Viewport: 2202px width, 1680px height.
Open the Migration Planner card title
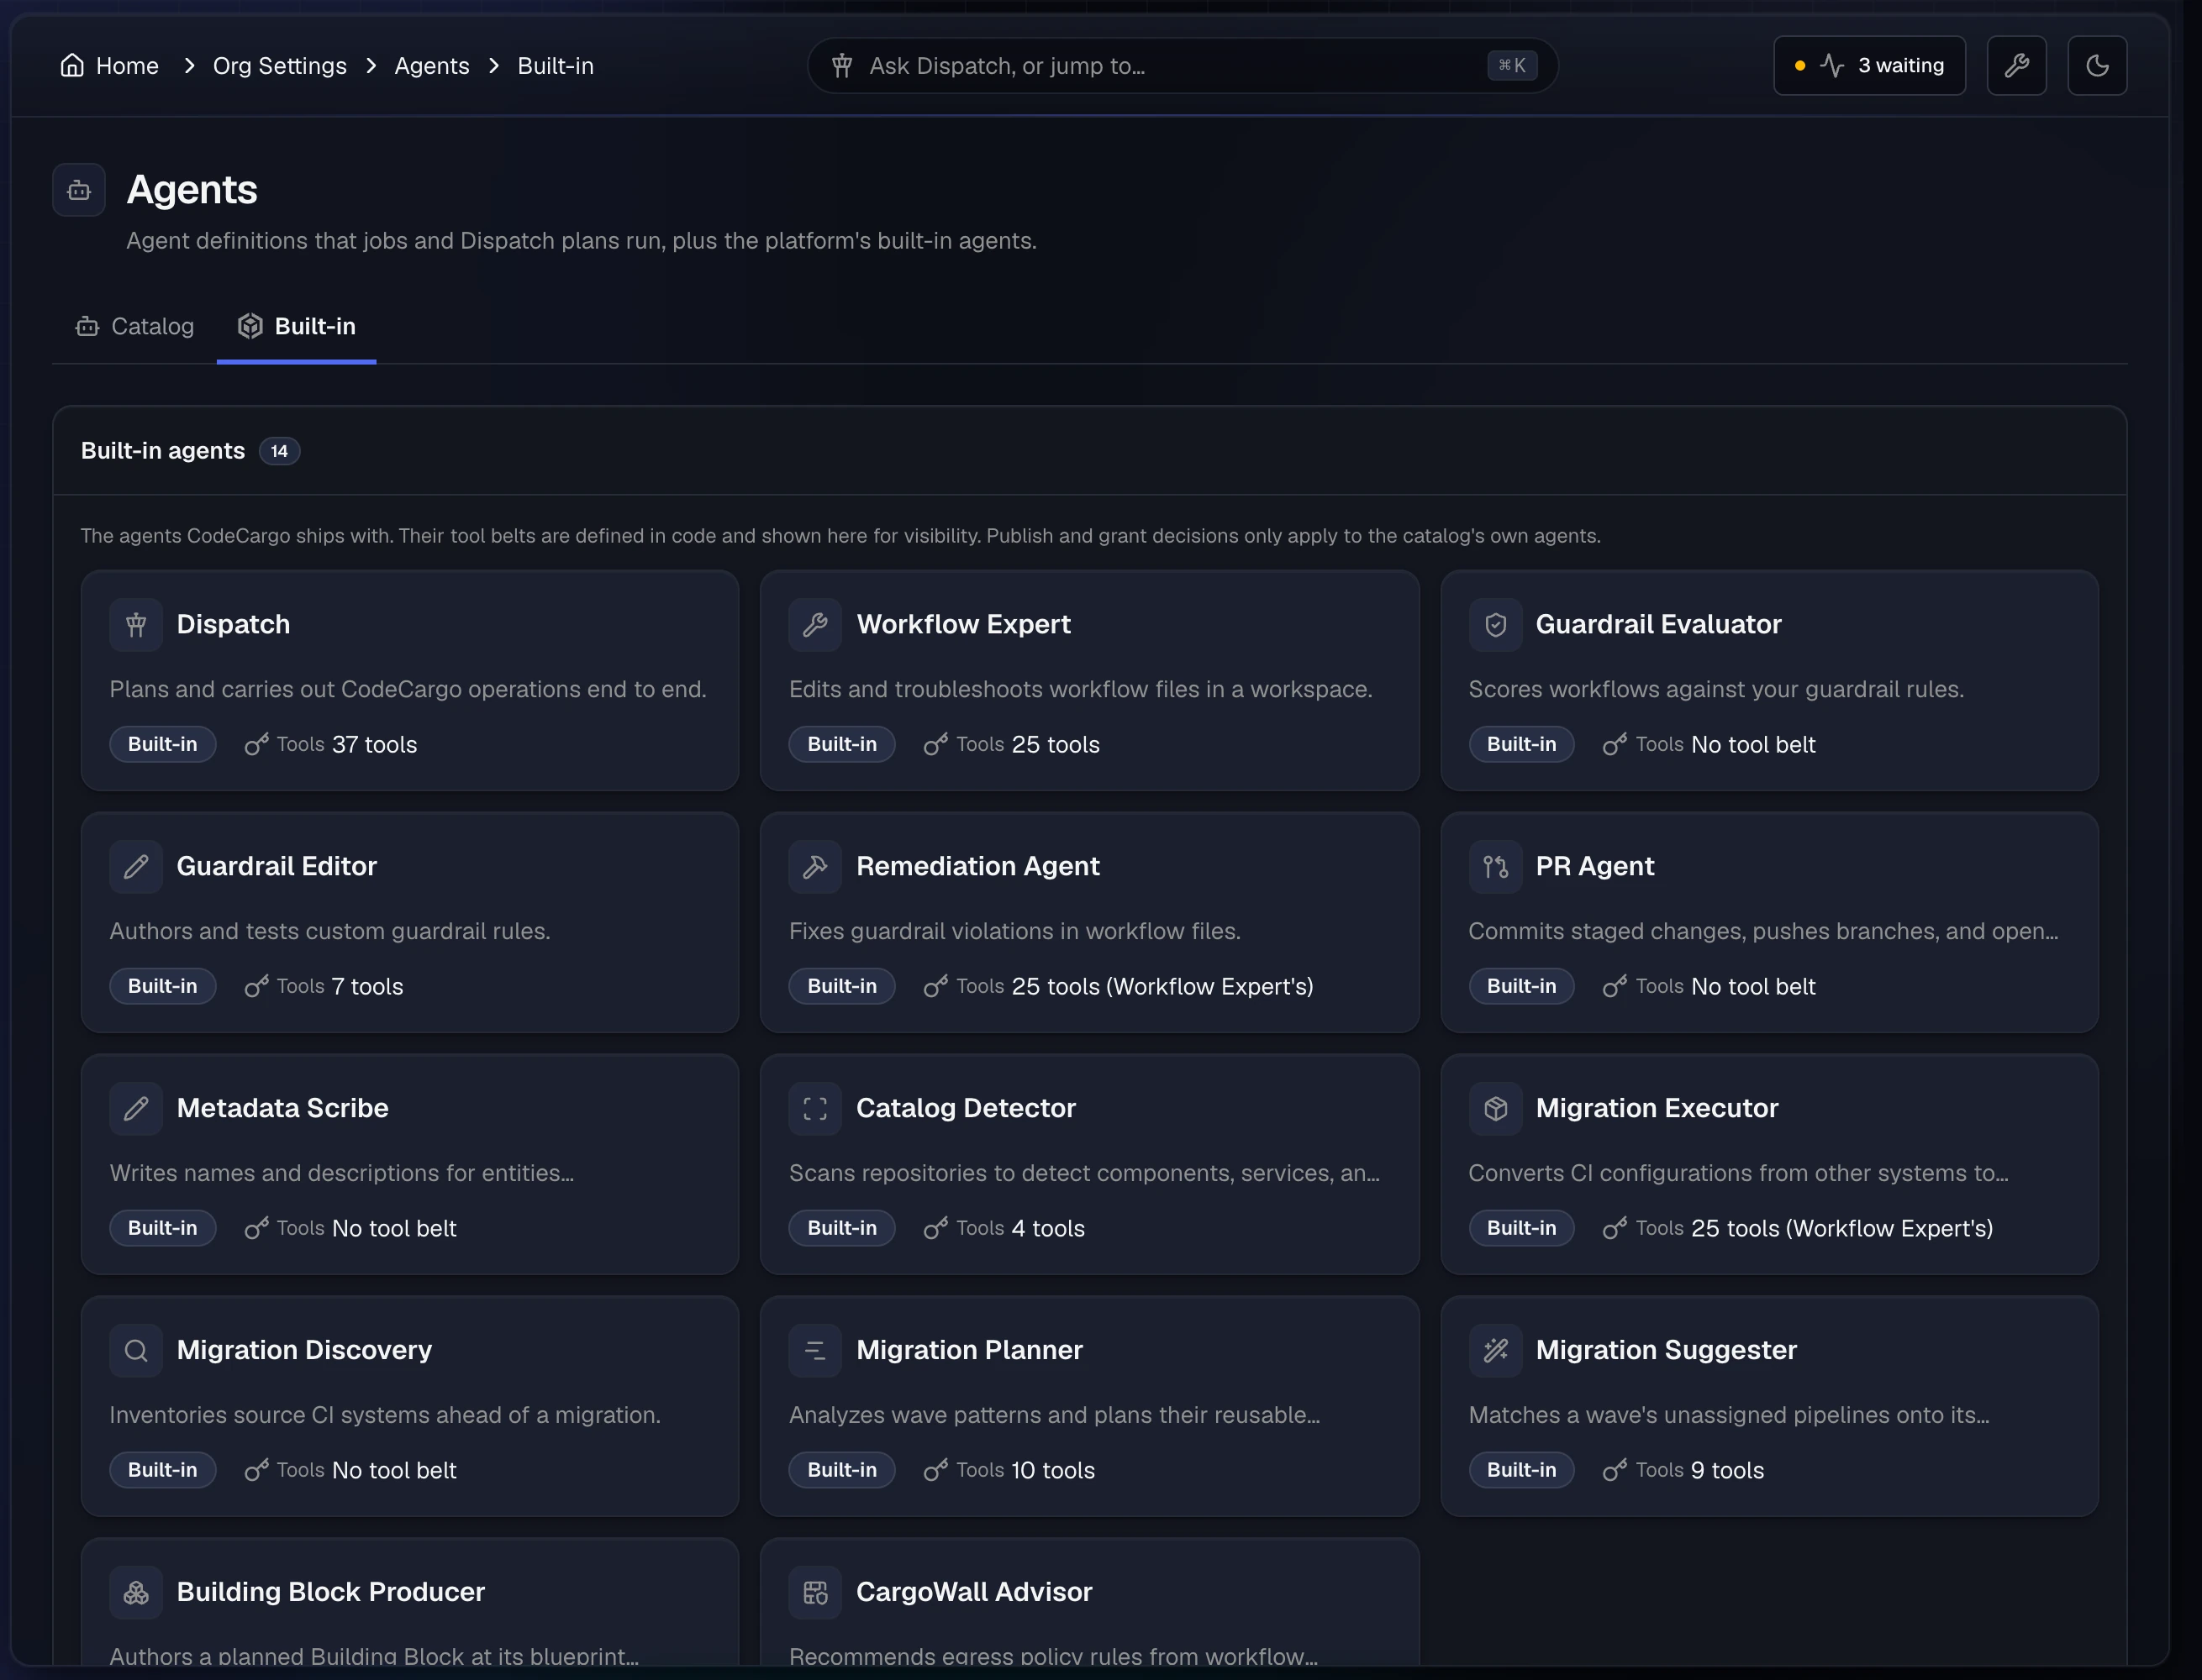click(x=968, y=1351)
